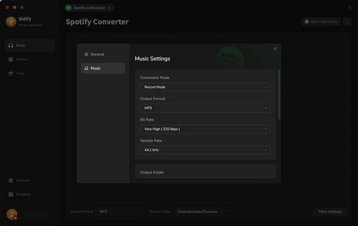Open the Output Format dropdown in settings
This screenshot has width=358, height=226.
coord(205,108)
